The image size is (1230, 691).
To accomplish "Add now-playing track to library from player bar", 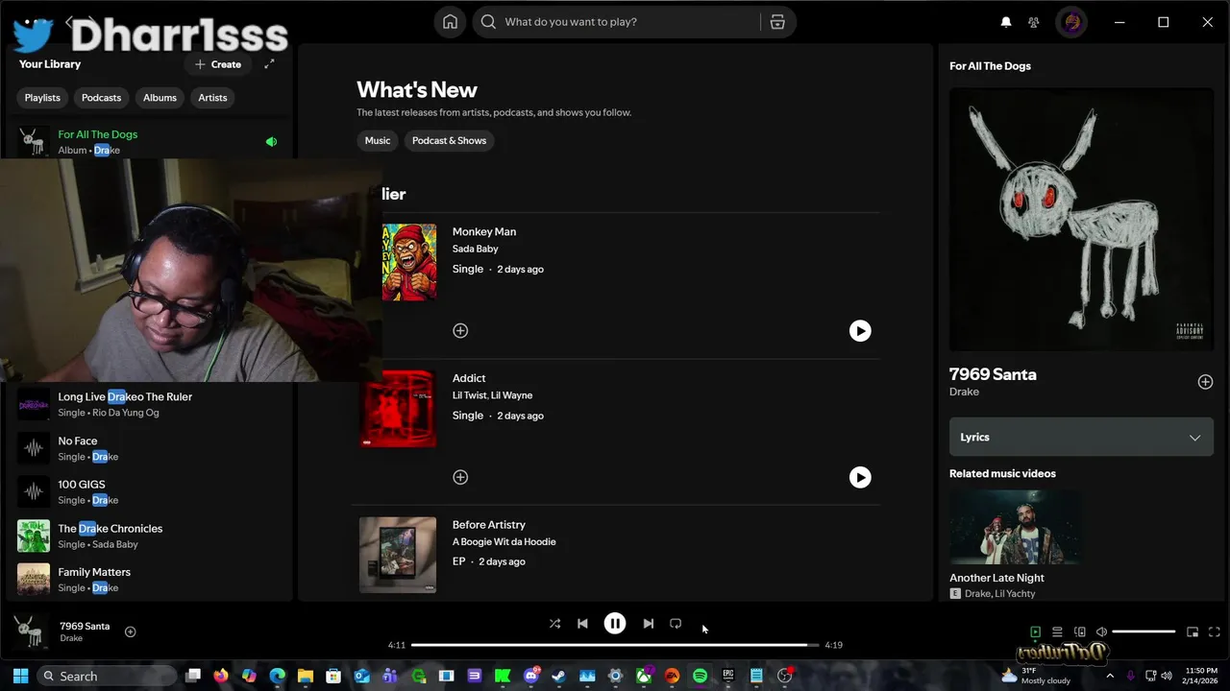I will click(x=130, y=631).
